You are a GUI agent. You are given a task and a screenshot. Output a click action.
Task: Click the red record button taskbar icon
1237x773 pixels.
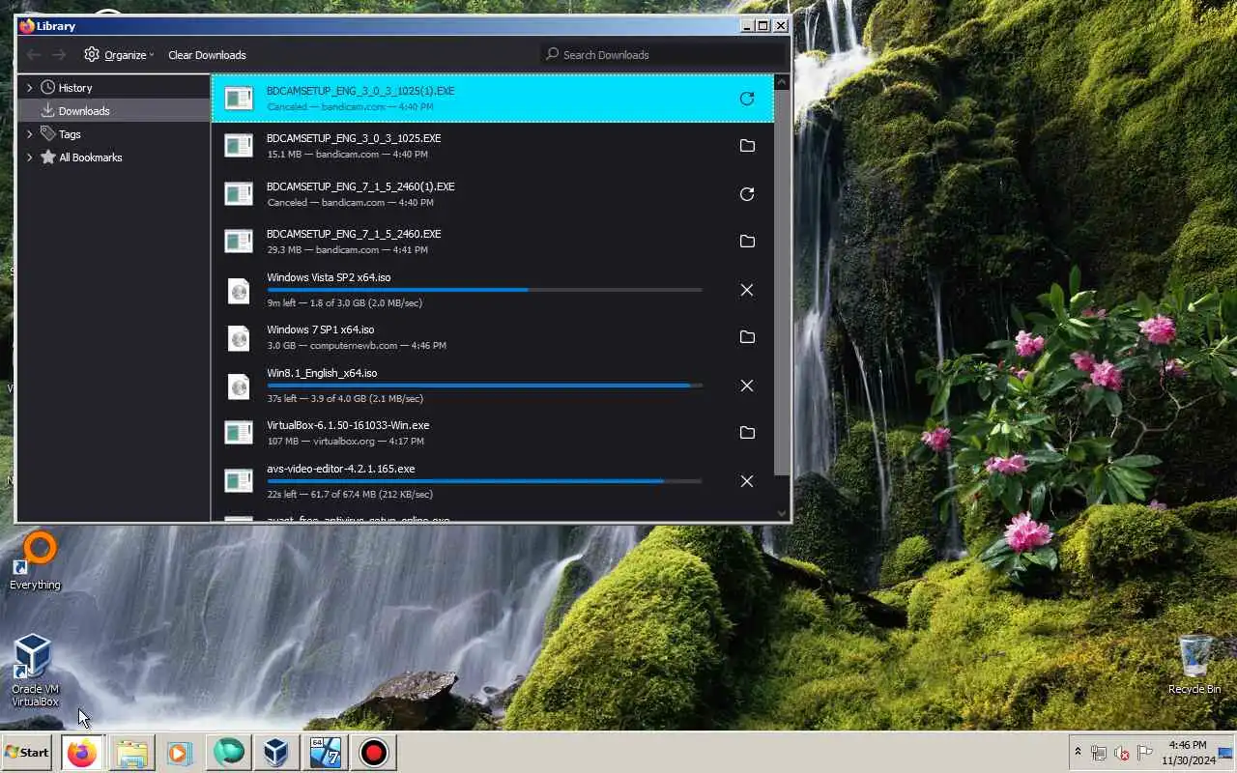point(373,752)
